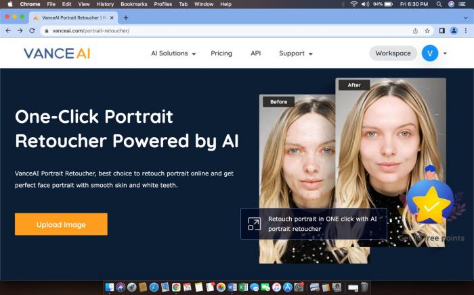Screen dimensions: 474x295
Task: Open the Chrome application menu
Action: pyautogui.click(x=30, y=4)
